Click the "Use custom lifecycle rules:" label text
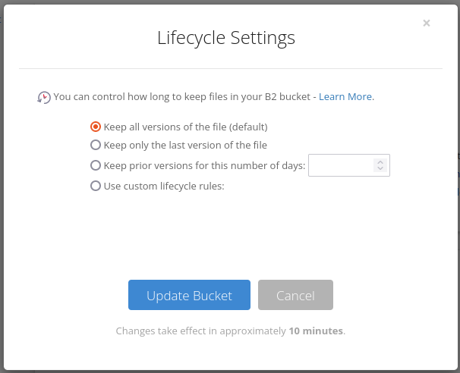Screen dimensions: 460x373 click(164, 186)
